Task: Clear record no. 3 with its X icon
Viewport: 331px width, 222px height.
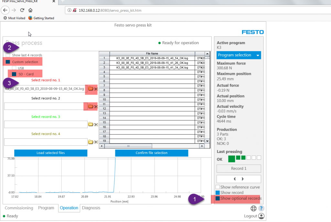Action: click(96, 125)
